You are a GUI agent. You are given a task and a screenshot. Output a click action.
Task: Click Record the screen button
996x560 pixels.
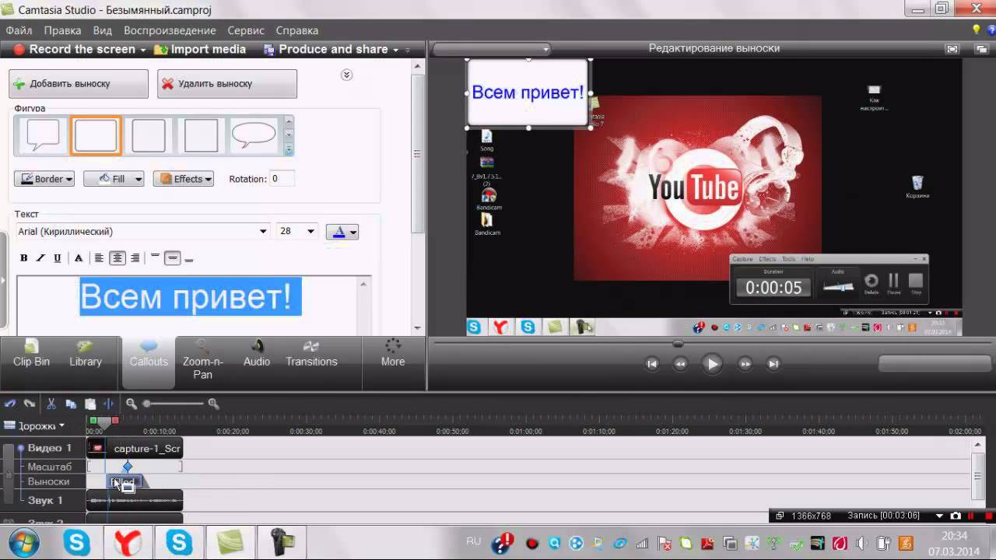point(75,49)
